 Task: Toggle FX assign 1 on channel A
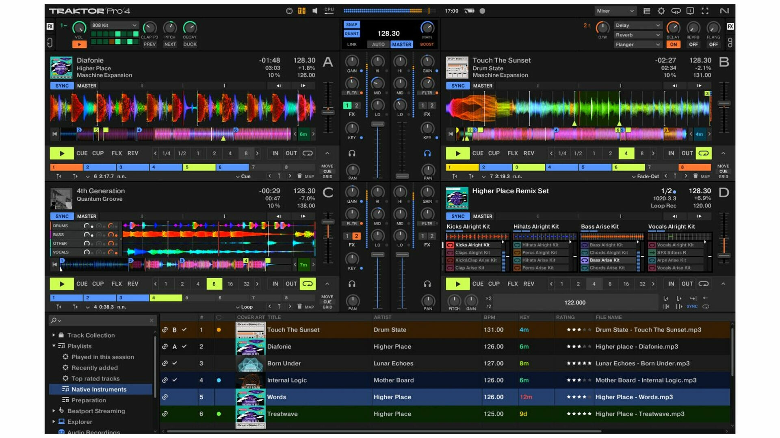pyautogui.click(x=347, y=105)
